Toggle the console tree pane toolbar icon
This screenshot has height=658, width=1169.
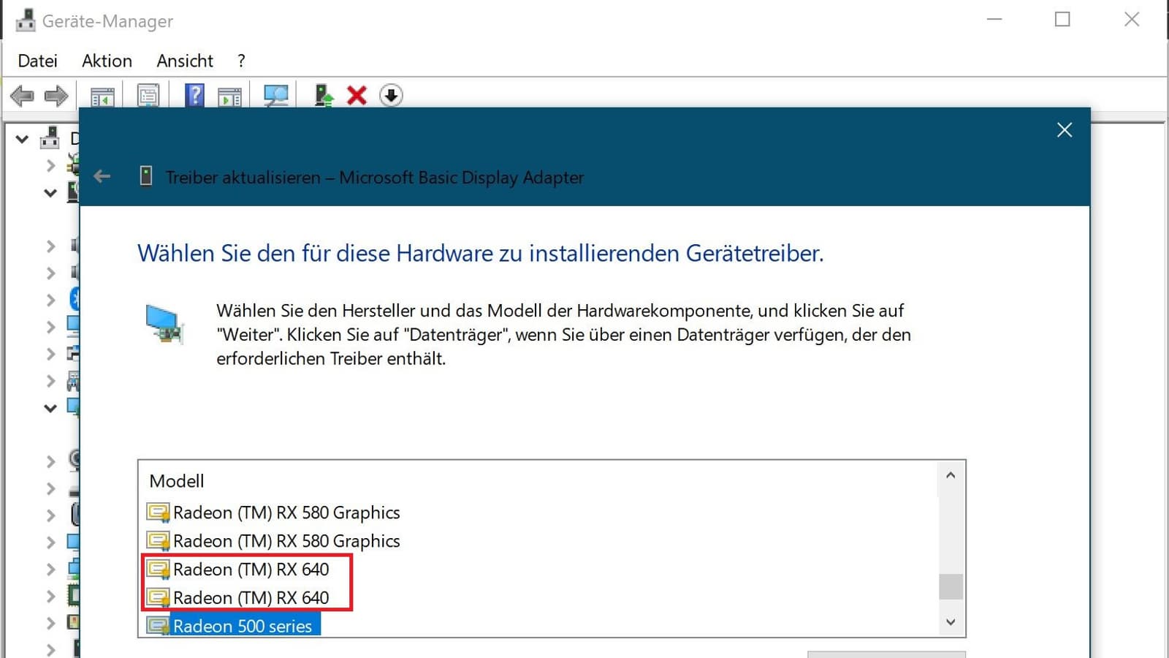(x=102, y=96)
